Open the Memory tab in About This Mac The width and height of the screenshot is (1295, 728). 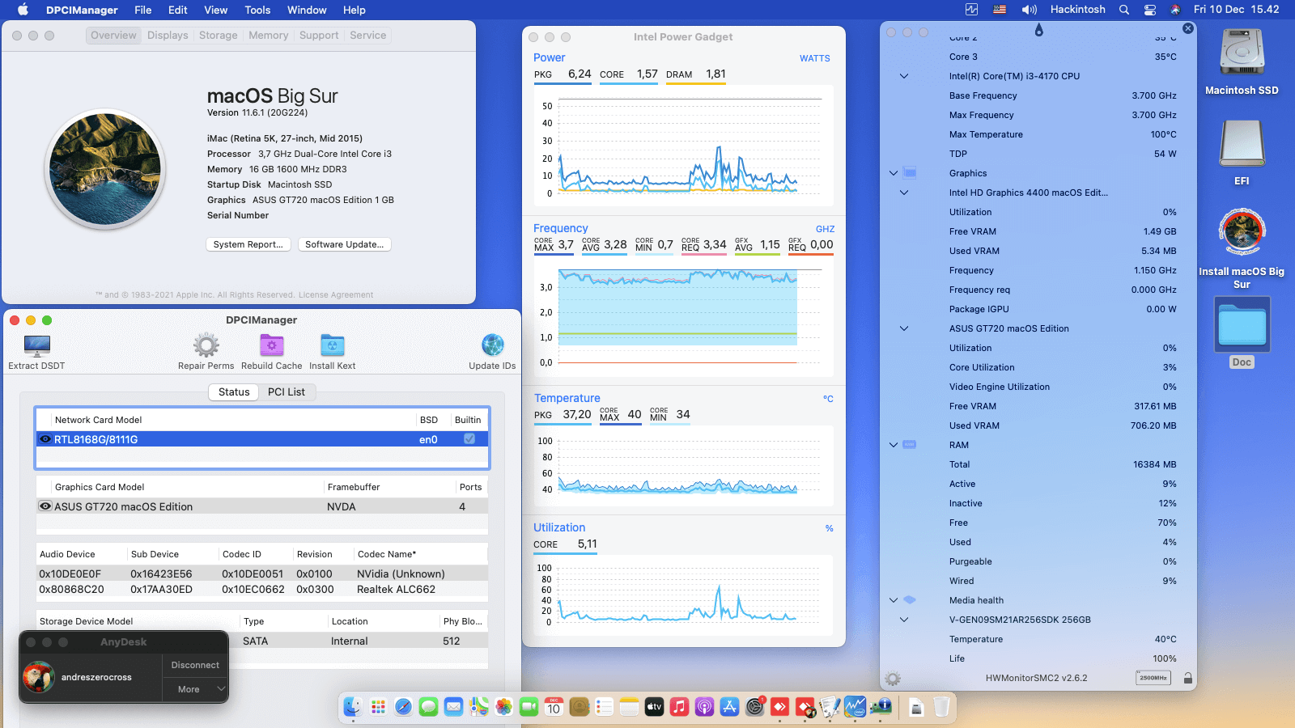point(269,36)
